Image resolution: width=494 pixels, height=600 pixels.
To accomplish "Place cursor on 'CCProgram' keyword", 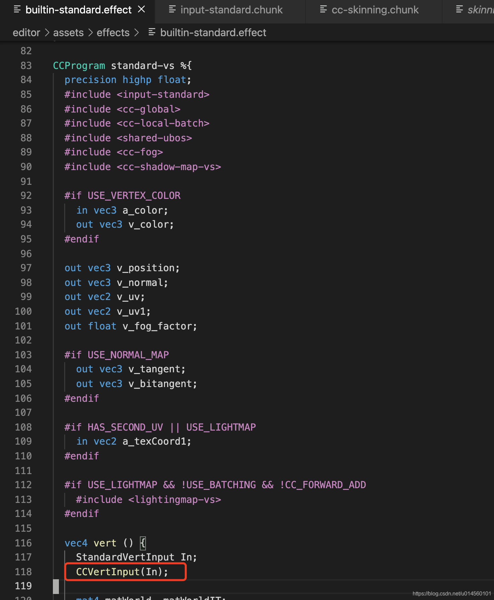I will (79, 66).
